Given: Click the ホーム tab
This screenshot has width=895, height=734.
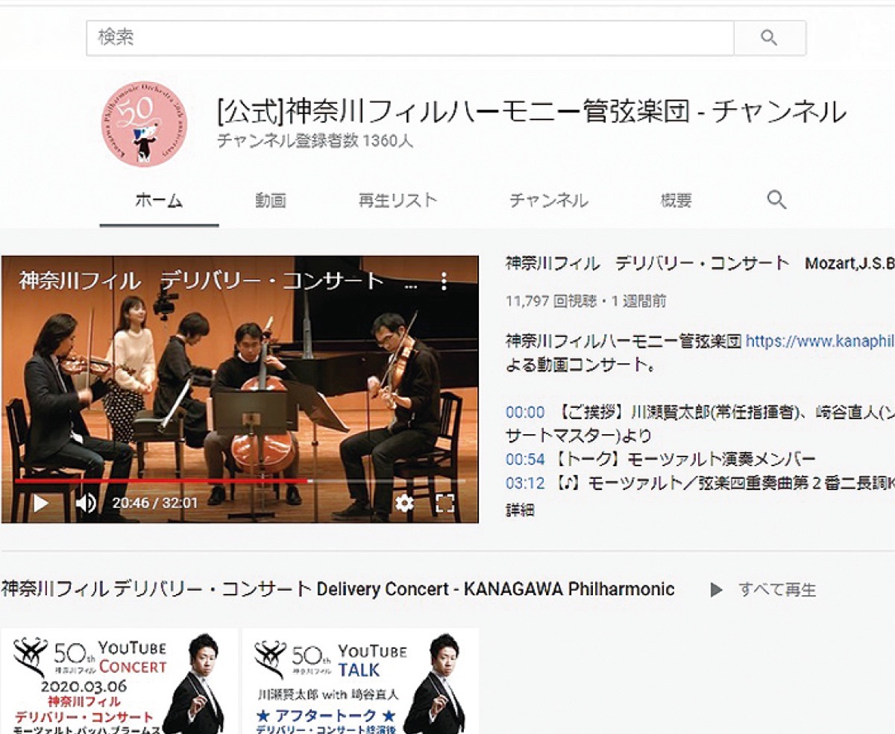Looking at the screenshot, I should click(x=159, y=201).
